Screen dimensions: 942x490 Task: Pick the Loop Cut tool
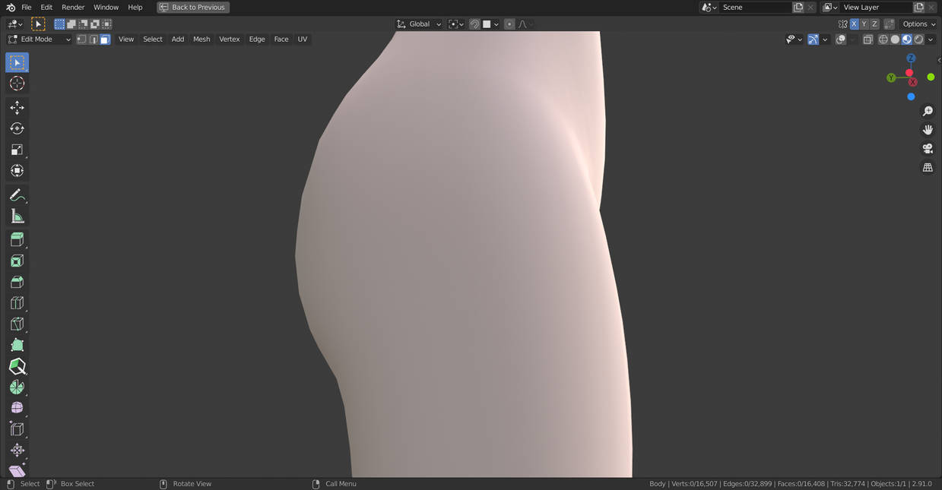coord(17,303)
